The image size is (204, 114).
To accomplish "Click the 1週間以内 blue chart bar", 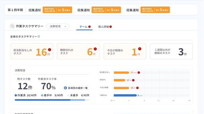I will point(125,95).
